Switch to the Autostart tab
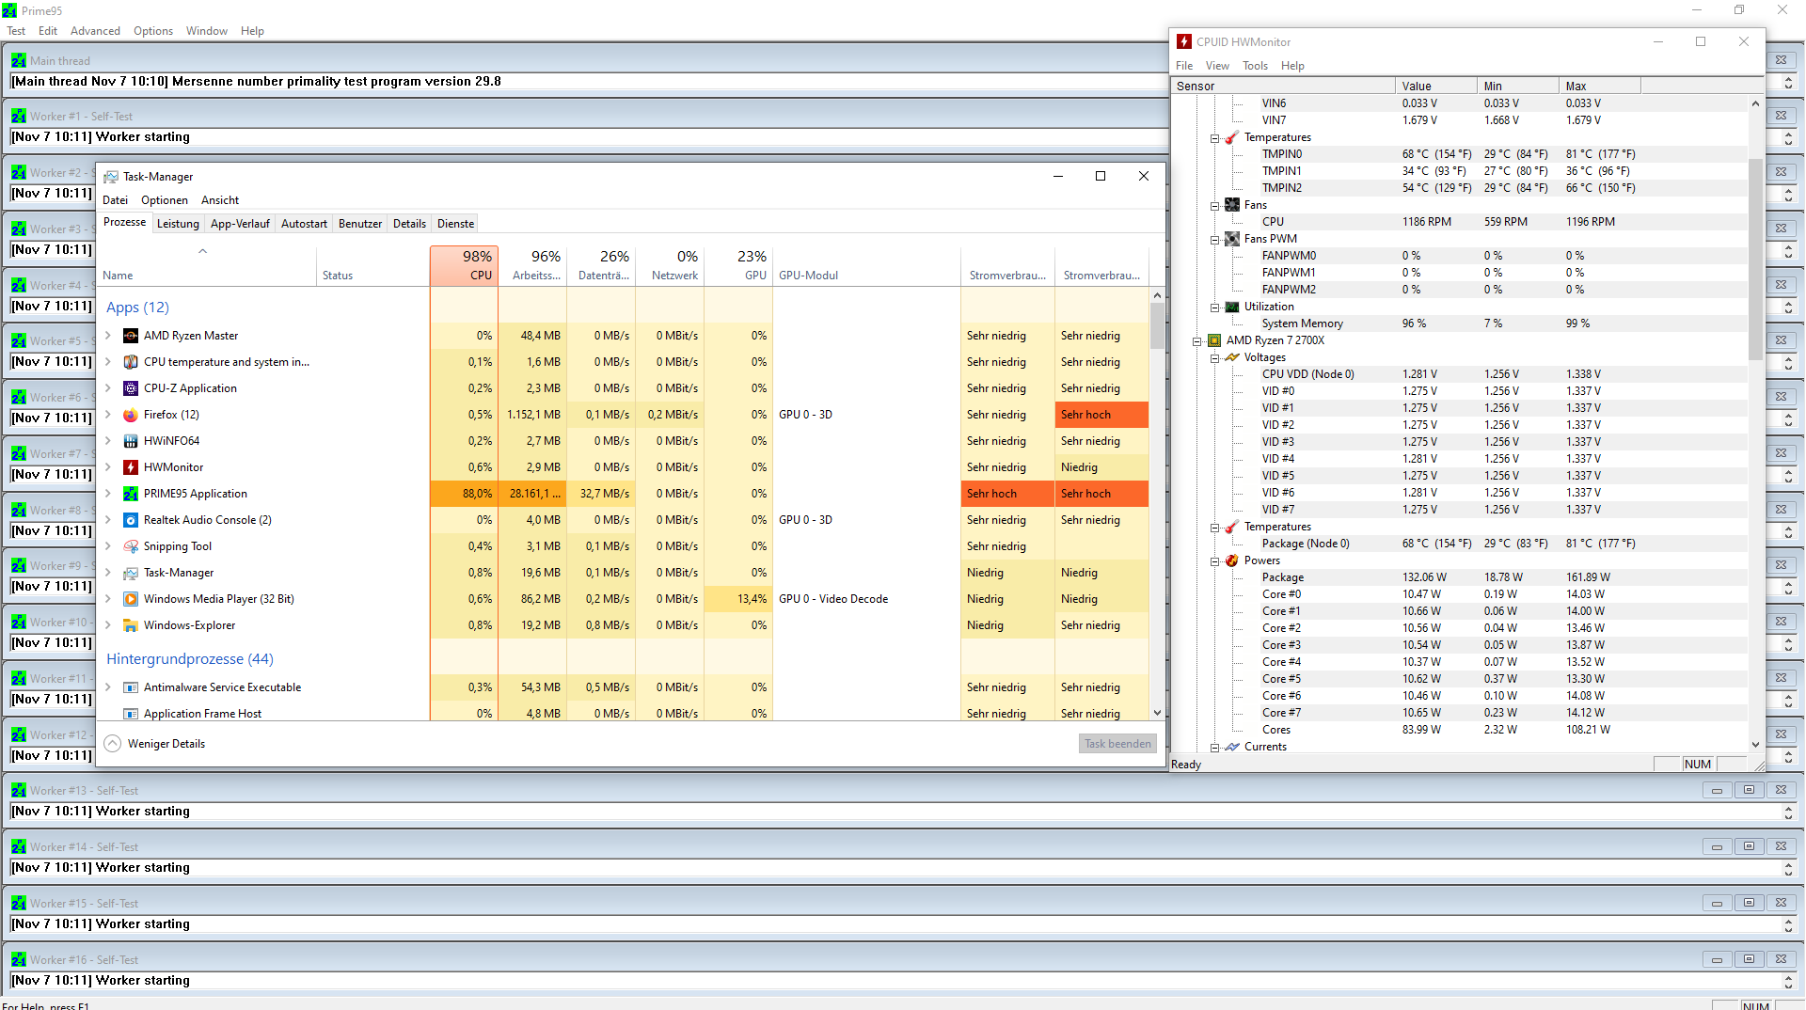 click(x=304, y=224)
